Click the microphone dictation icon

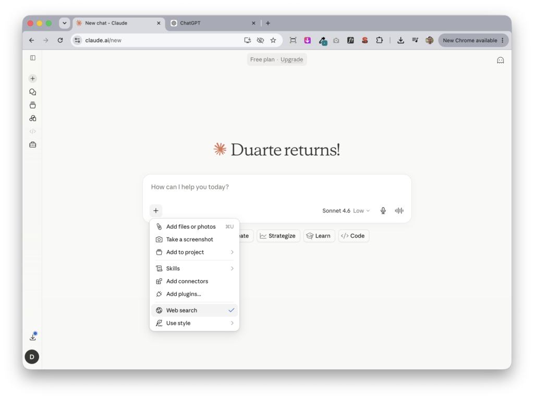pos(383,210)
